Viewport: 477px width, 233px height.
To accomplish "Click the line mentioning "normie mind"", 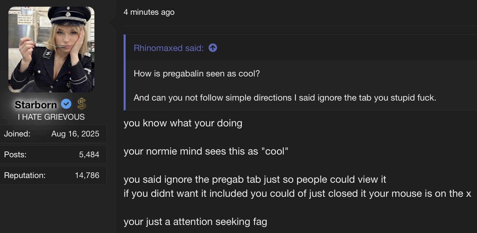I will coord(206,151).
